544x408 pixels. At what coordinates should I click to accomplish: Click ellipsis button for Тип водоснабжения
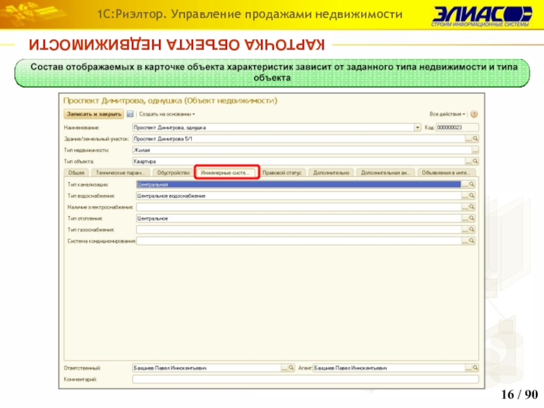point(465,196)
